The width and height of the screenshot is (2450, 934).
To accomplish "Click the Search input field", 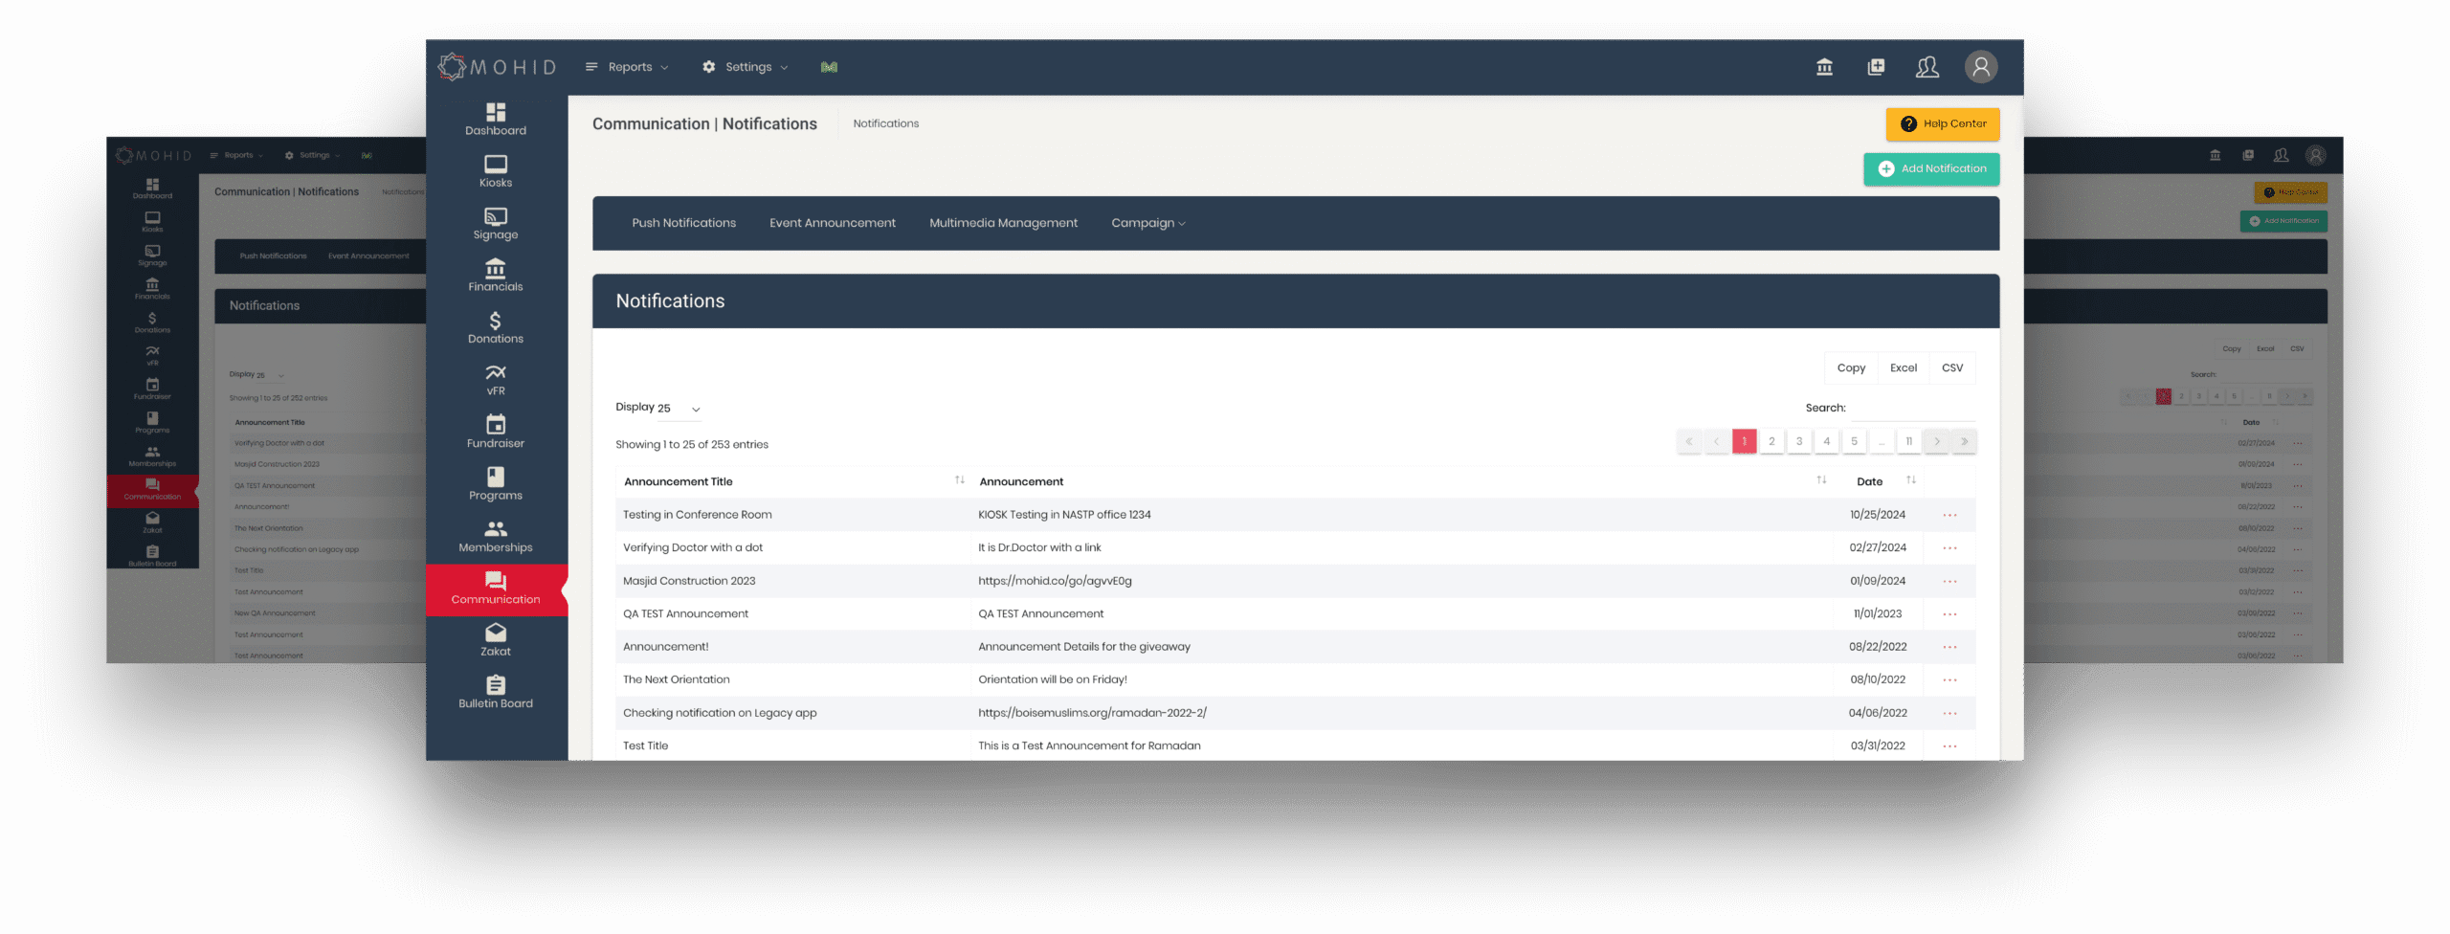I will click(1912, 409).
